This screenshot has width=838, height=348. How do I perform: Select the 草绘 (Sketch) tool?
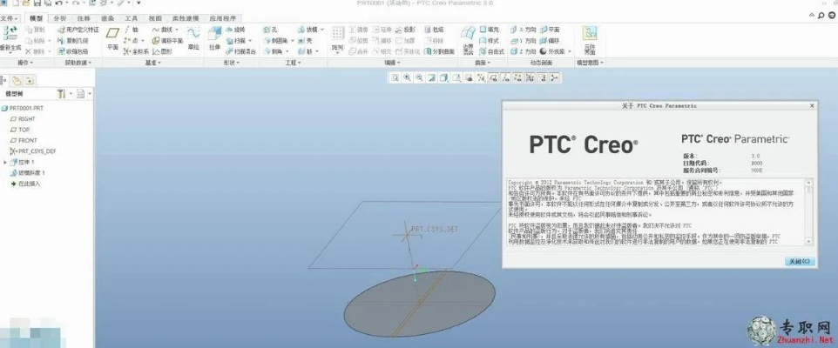[x=193, y=39]
